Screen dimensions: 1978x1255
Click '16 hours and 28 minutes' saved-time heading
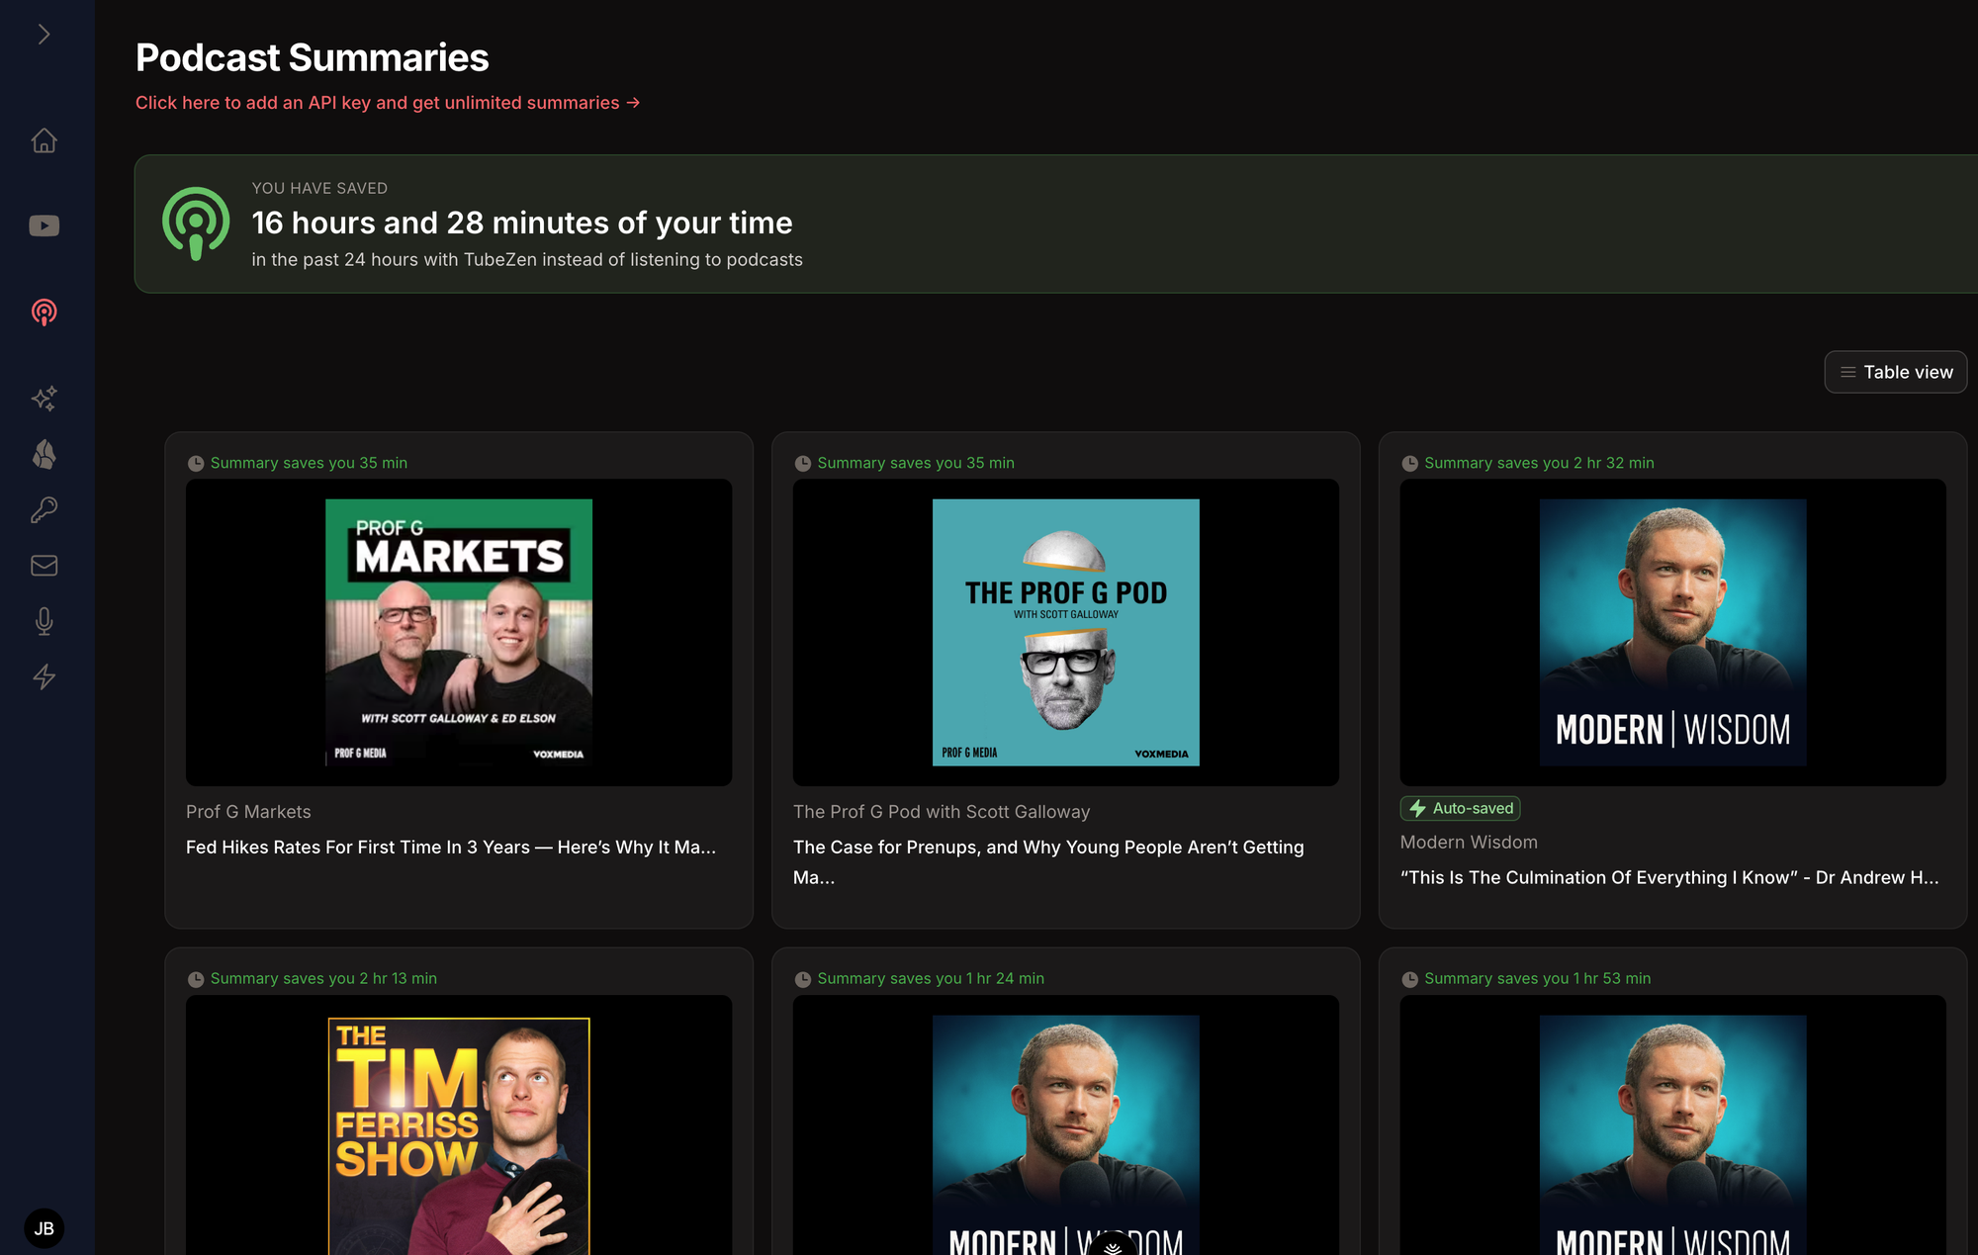522,223
